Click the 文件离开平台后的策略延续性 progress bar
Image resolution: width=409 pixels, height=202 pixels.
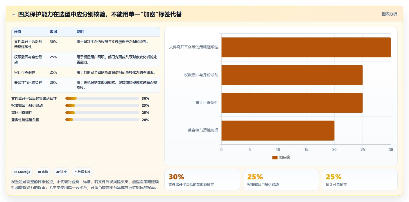[x=102, y=98]
